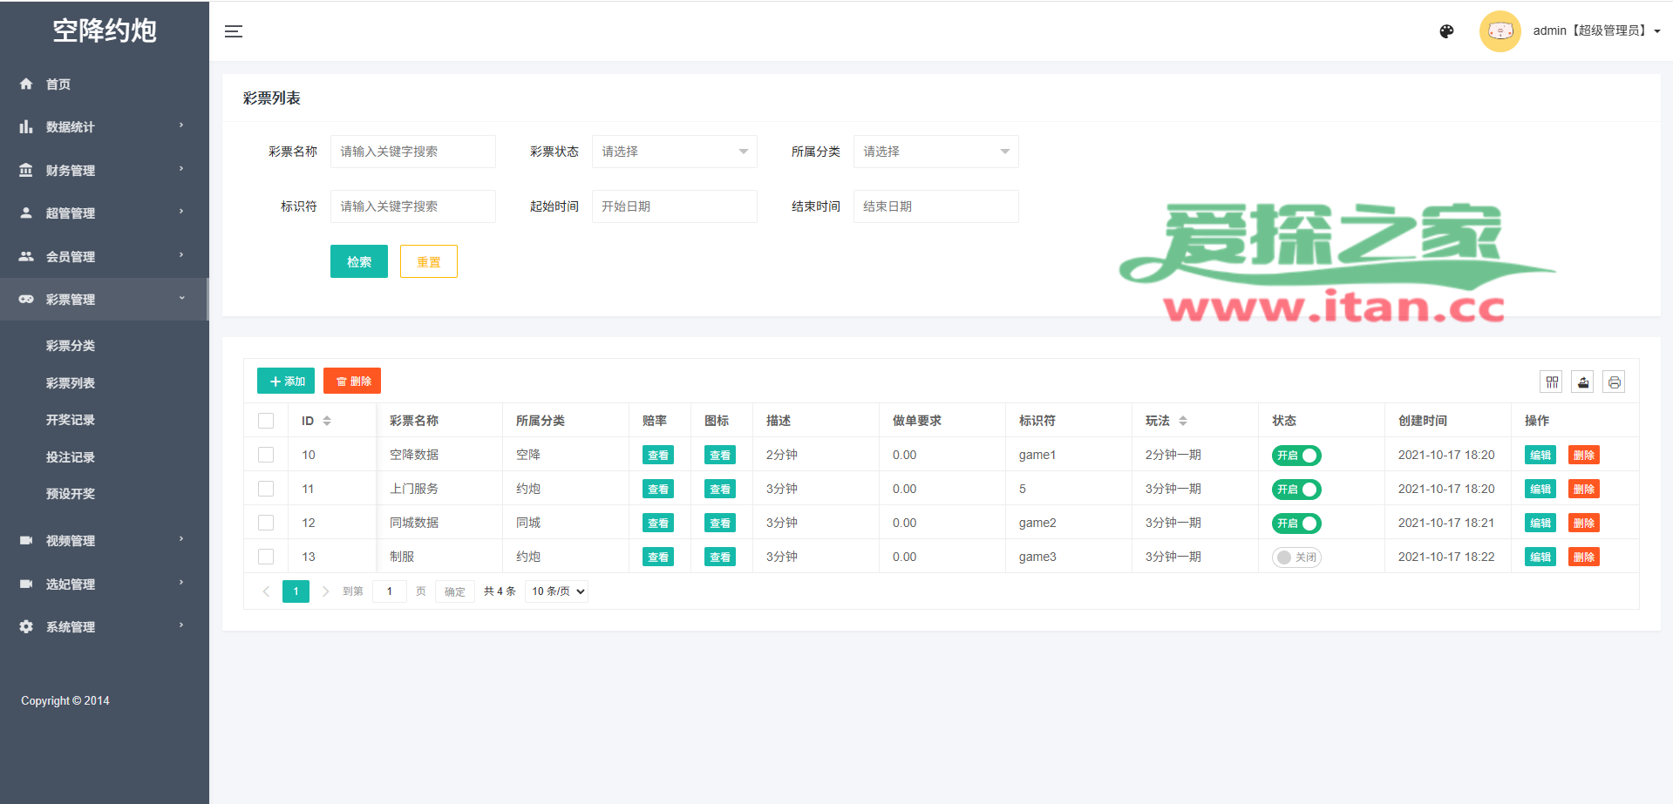Open the theme color palette icon
The height and width of the screenshot is (804, 1673).
click(x=1446, y=31)
